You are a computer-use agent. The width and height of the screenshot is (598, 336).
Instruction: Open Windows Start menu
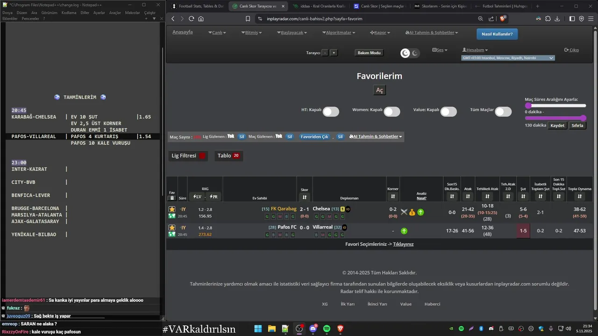[258, 329]
